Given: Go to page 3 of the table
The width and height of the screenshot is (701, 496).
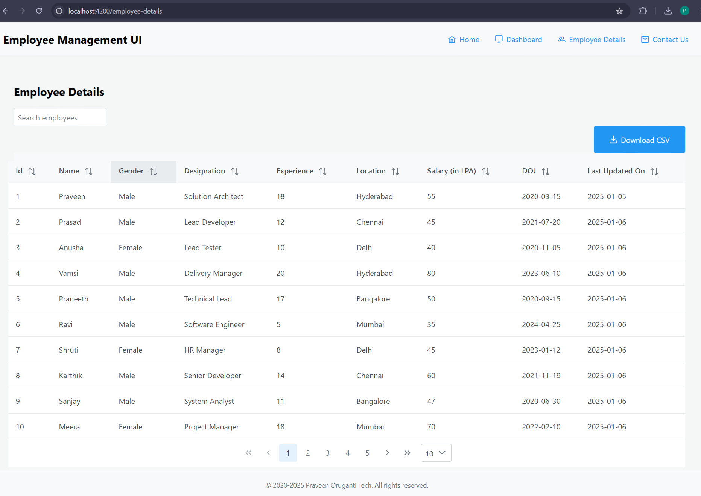Looking at the screenshot, I should (x=328, y=453).
